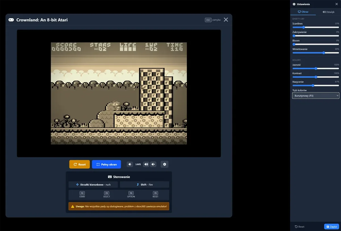Close the Crownland game dialog

pyautogui.click(x=226, y=20)
